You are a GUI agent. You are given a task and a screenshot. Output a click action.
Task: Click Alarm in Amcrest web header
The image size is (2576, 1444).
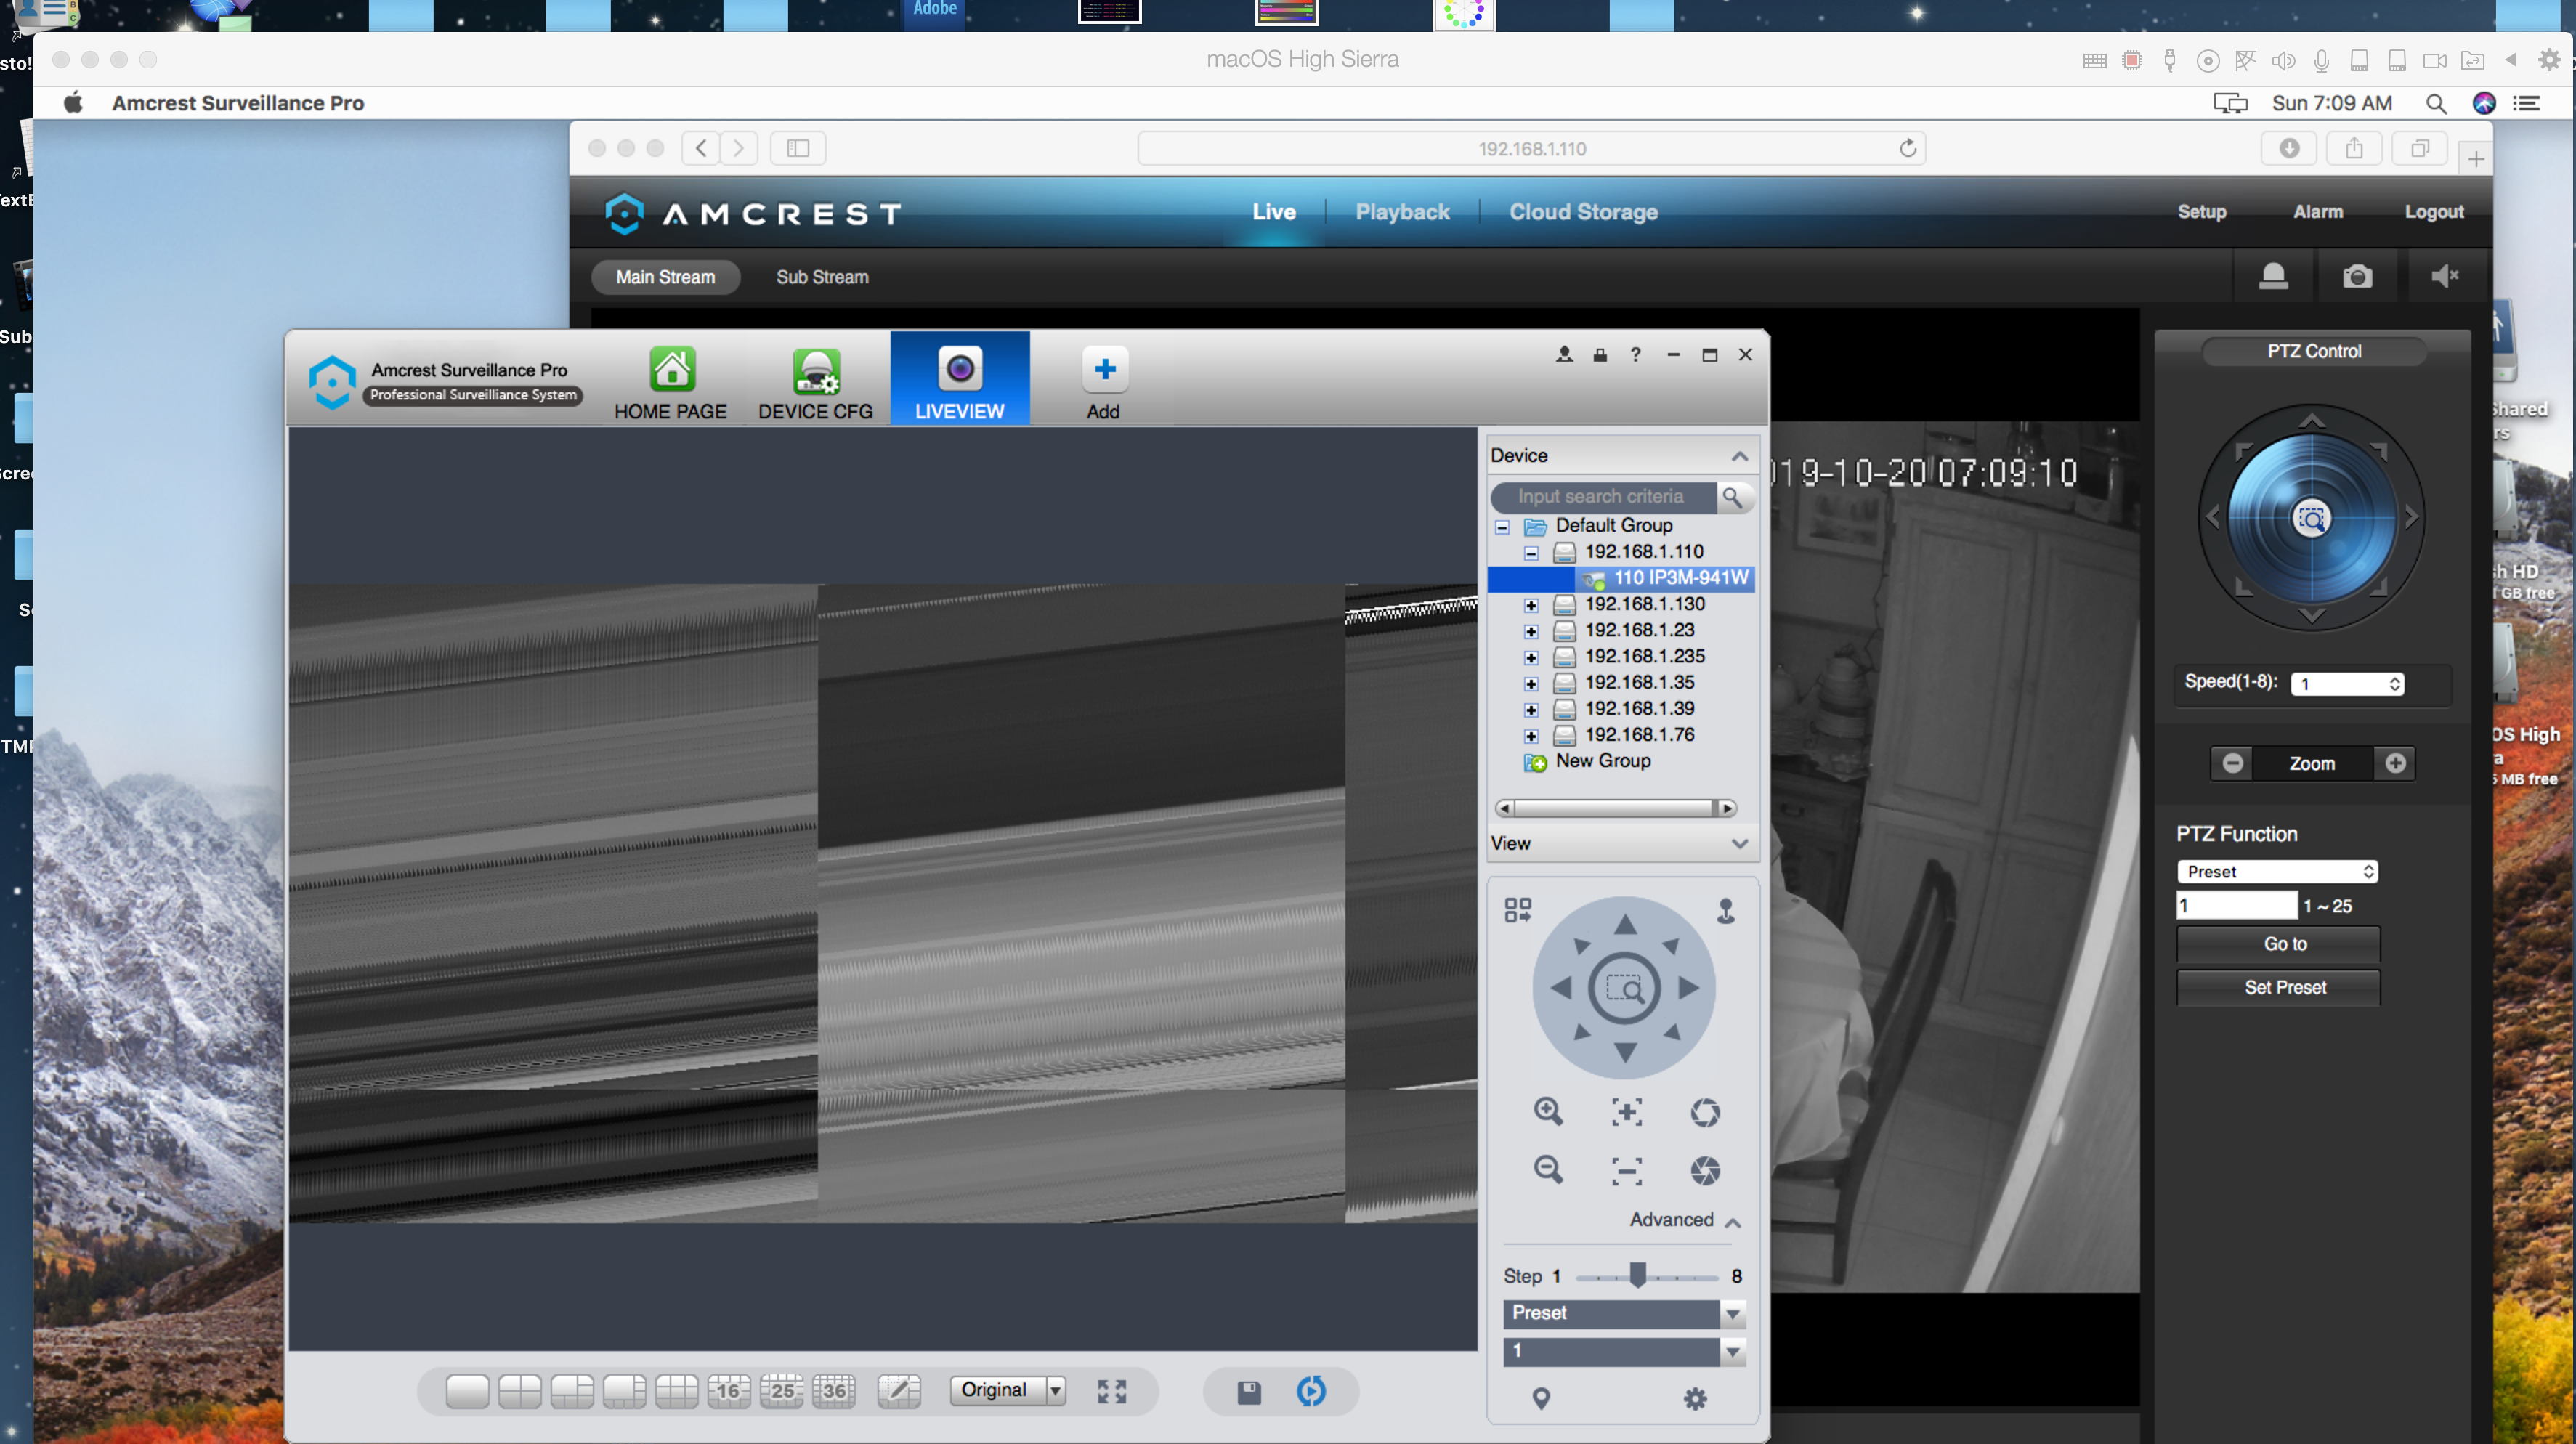(x=2317, y=212)
